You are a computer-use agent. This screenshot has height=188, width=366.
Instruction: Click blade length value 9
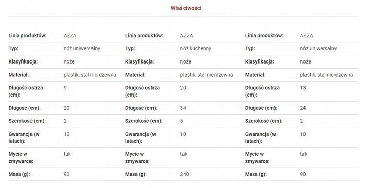65,88
